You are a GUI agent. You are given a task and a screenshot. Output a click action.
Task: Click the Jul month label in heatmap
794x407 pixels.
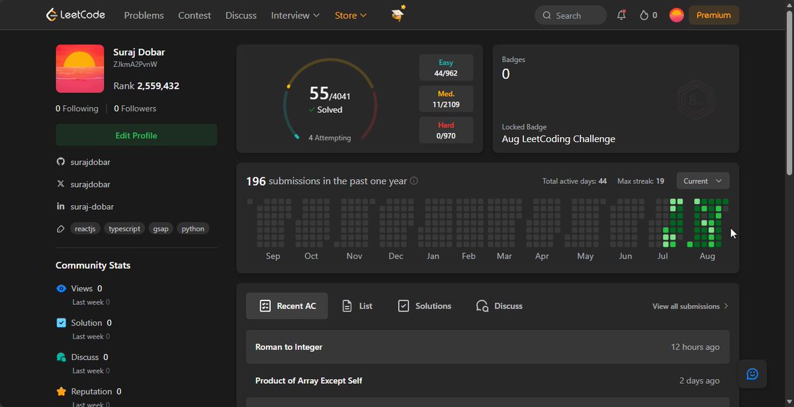(662, 256)
